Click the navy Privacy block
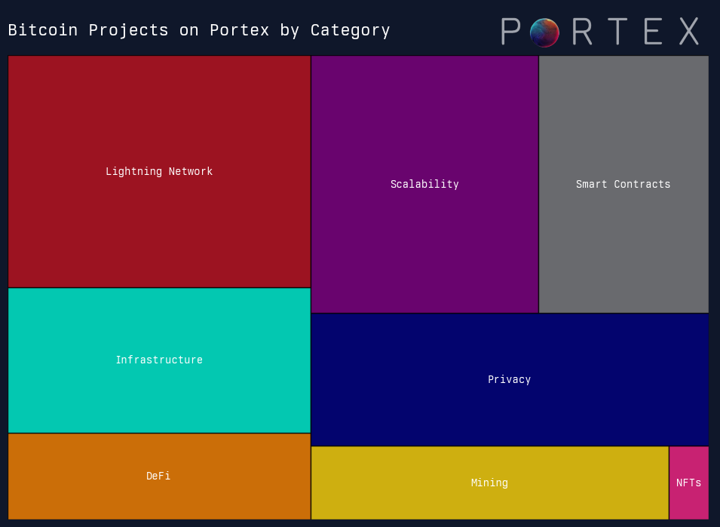Image resolution: width=720 pixels, height=527 pixels. 510,380
